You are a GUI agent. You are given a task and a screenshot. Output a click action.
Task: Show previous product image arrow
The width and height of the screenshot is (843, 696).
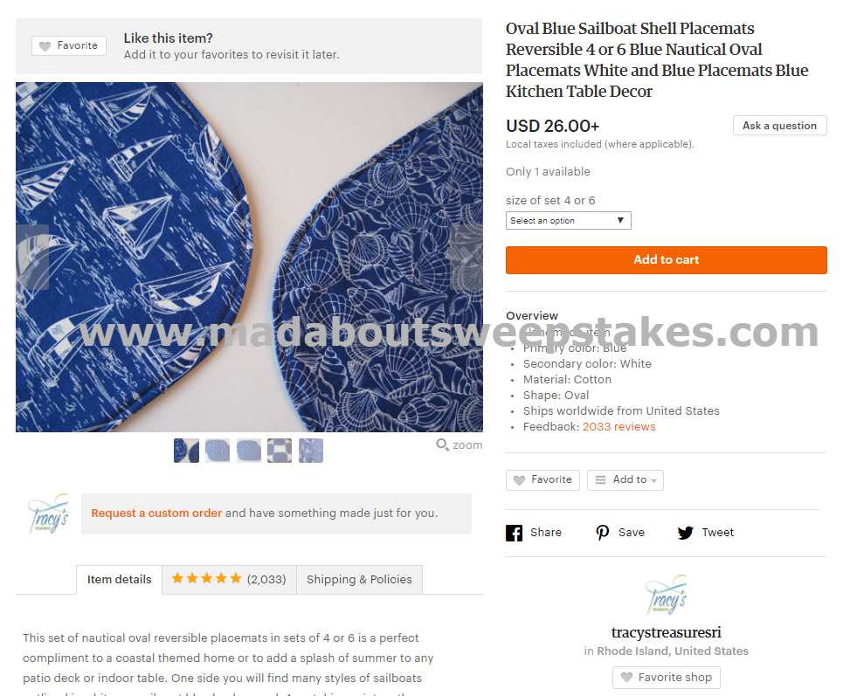(x=32, y=257)
